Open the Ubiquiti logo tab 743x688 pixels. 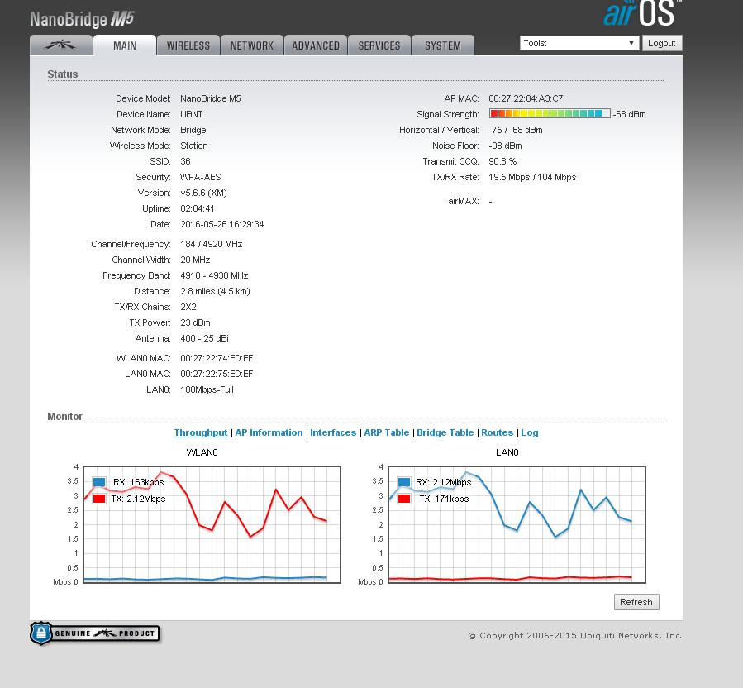pyautogui.click(x=61, y=45)
